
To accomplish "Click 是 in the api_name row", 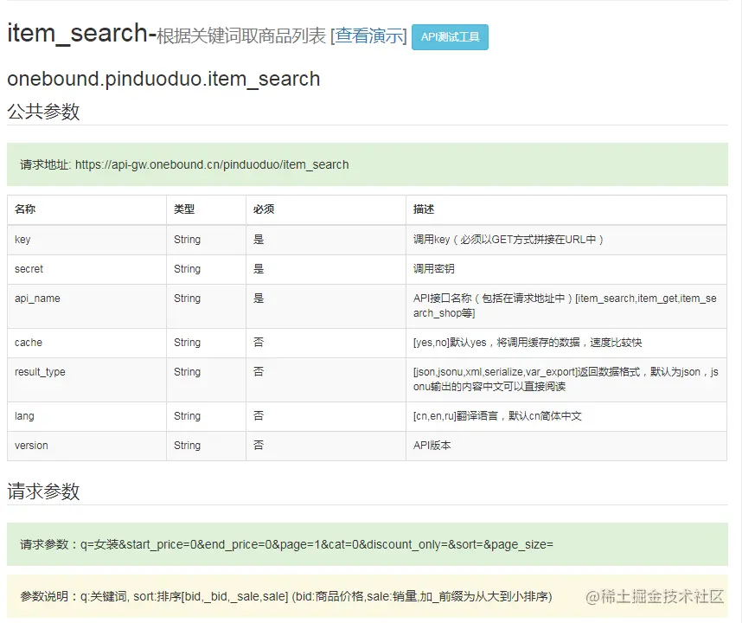I will pyautogui.click(x=259, y=299).
